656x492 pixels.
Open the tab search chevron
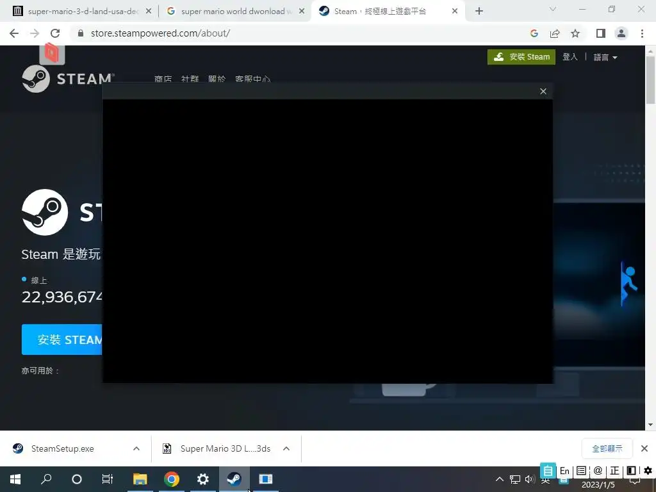(553, 9)
